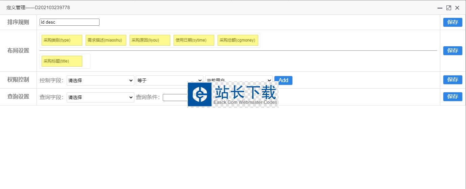Click the 排序规则 input field
The height and width of the screenshot is (189, 466).
[69, 22]
